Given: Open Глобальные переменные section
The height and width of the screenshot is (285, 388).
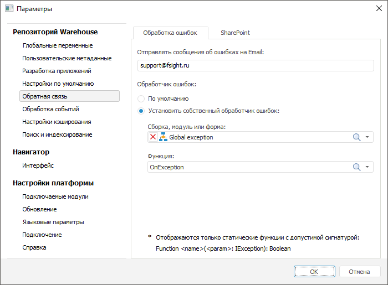Looking at the screenshot, I should click(57, 45).
